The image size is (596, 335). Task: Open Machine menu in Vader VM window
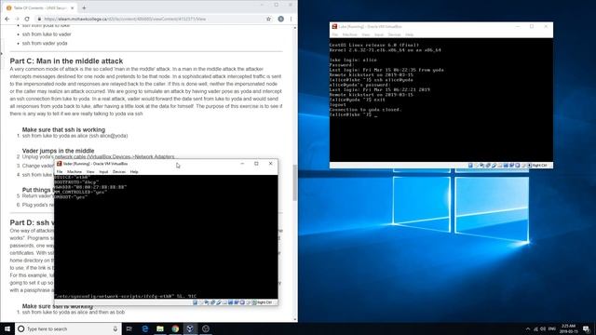[74, 171]
